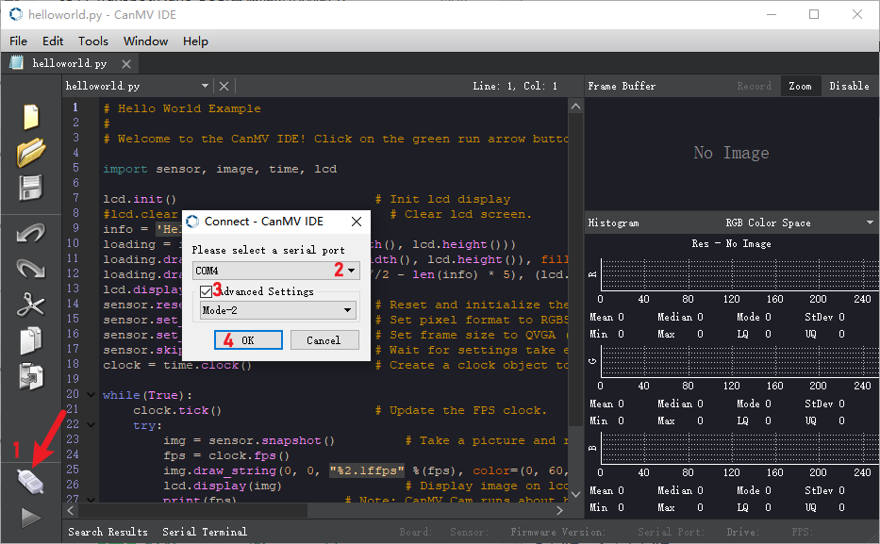880x544 pixels.
Task: Click the vertical scrollbar thumb in editor
Action: coord(575,271)
